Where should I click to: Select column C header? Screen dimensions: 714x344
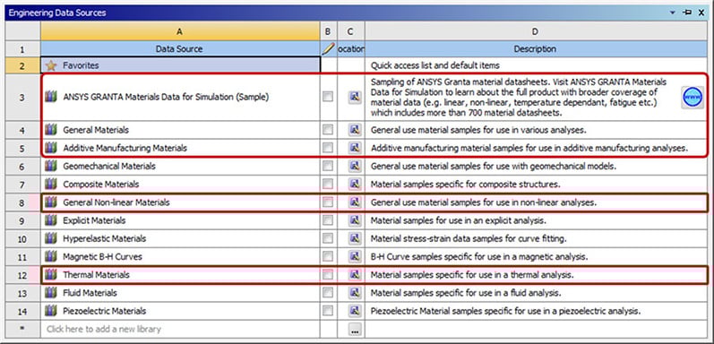tap(350, 31)
